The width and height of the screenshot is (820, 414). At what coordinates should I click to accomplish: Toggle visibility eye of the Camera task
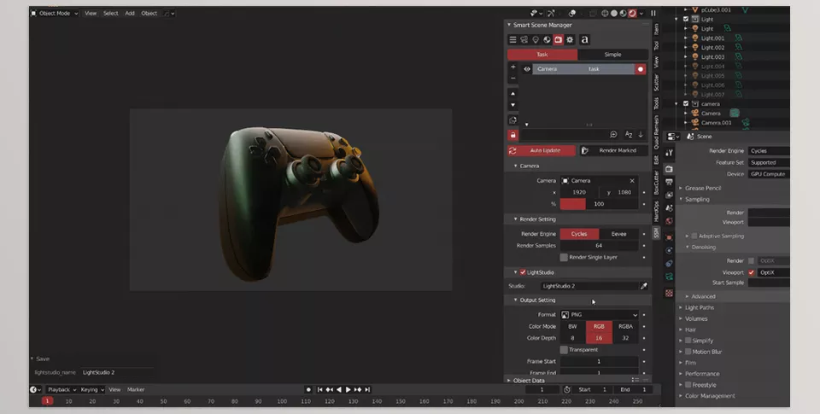(527, 69)
